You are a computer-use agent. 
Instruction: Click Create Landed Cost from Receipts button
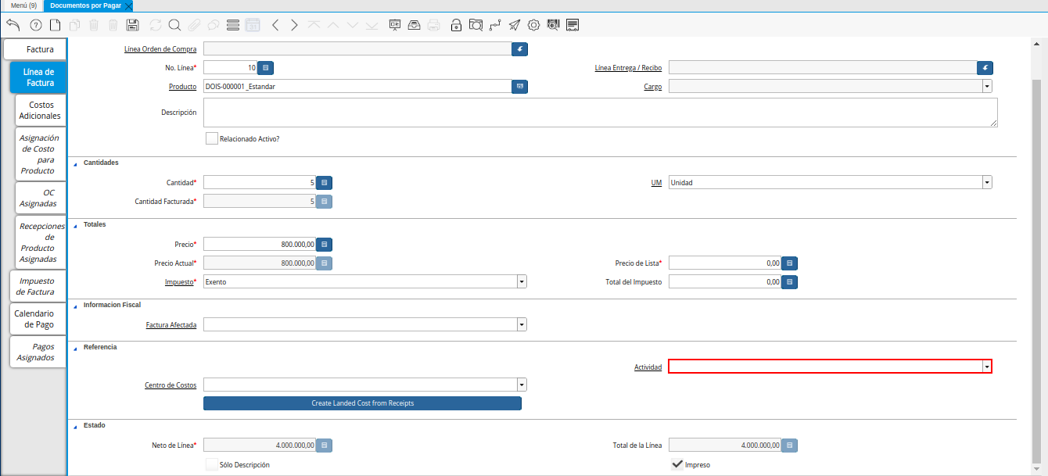[362, 403]
